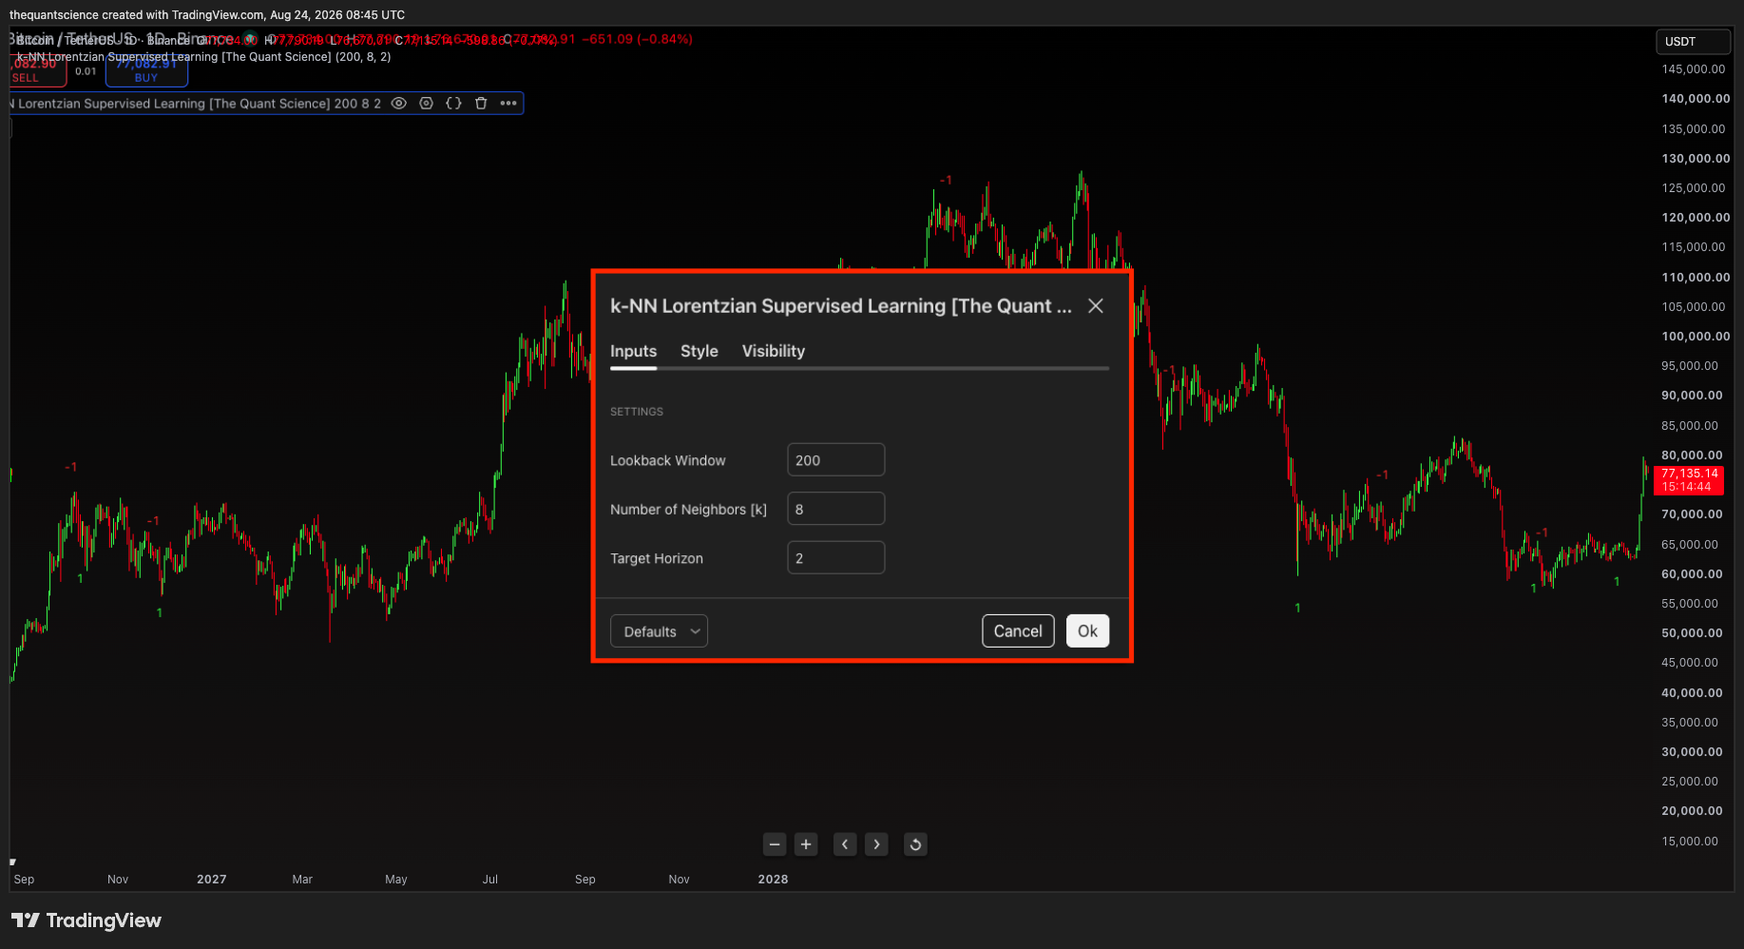Click the BUY price button
This screenshot has height=949, width=1744.
coord(146,70)
